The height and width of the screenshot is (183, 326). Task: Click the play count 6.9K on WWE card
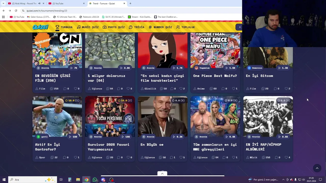pos(230,137)
